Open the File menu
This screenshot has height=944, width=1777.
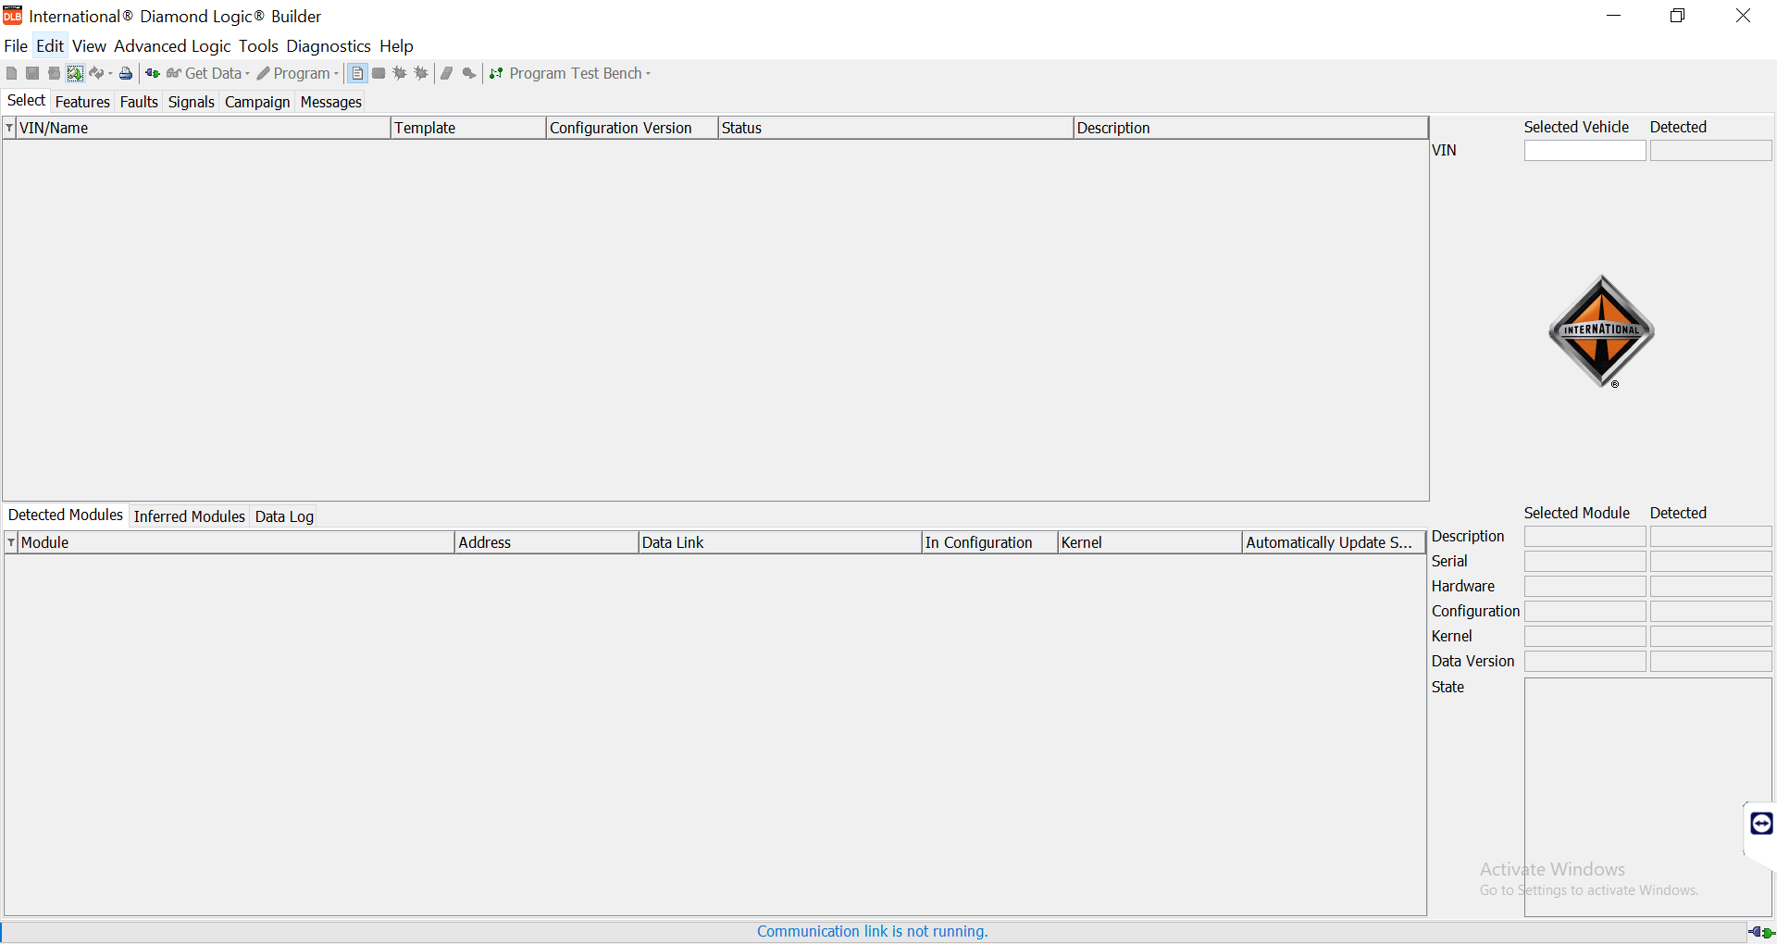point(16,45)
